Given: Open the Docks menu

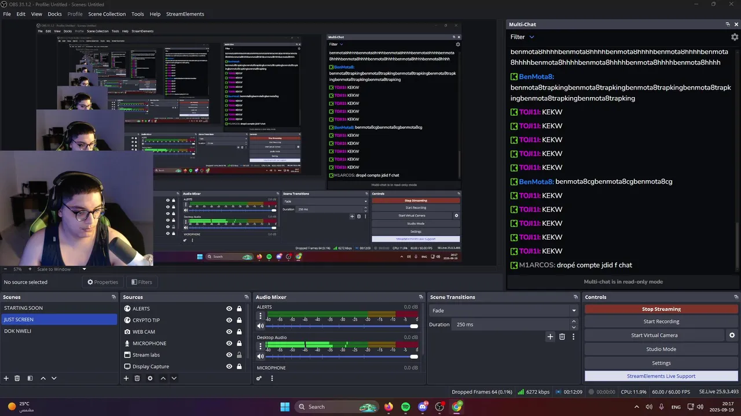Looking at the screenshot, I should 54,14.
